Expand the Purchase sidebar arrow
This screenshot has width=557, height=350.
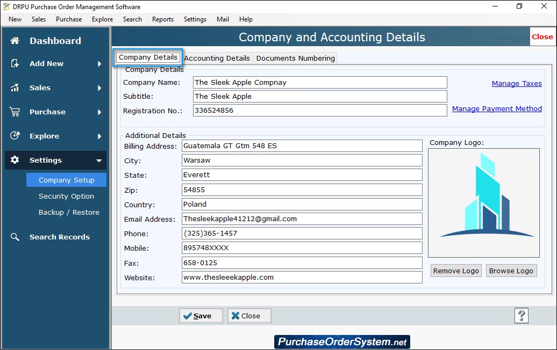click(99, 112)
